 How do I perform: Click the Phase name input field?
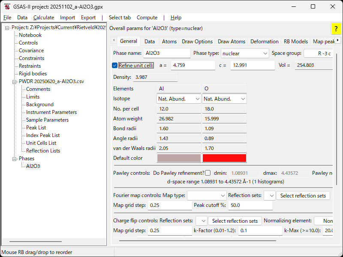(167, 54)
